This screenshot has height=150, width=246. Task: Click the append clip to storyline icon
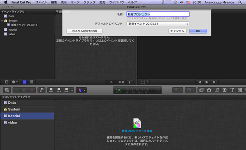point(66,90)
